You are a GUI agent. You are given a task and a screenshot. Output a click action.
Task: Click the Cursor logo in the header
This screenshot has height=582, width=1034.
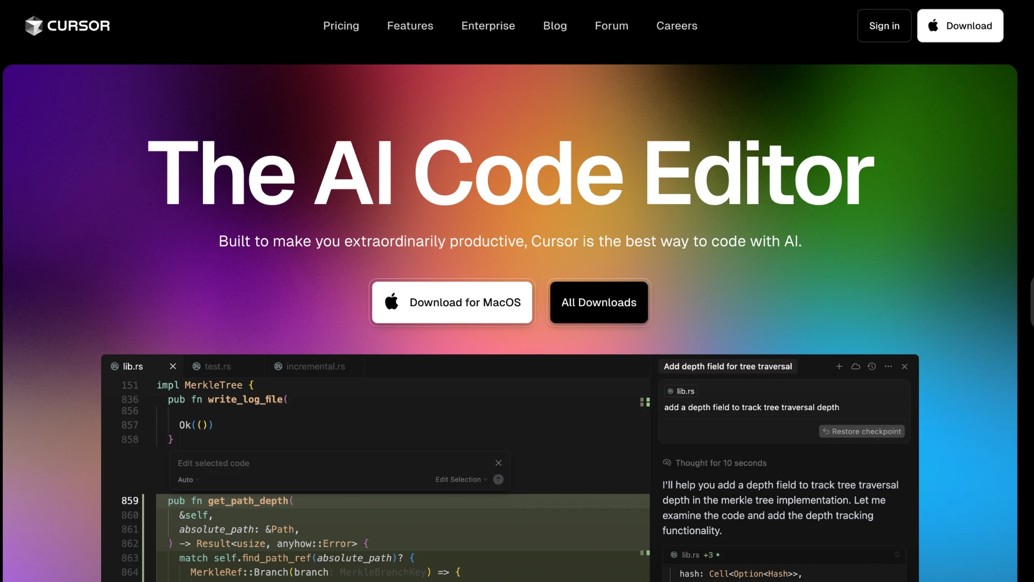(x=67, y=26)
